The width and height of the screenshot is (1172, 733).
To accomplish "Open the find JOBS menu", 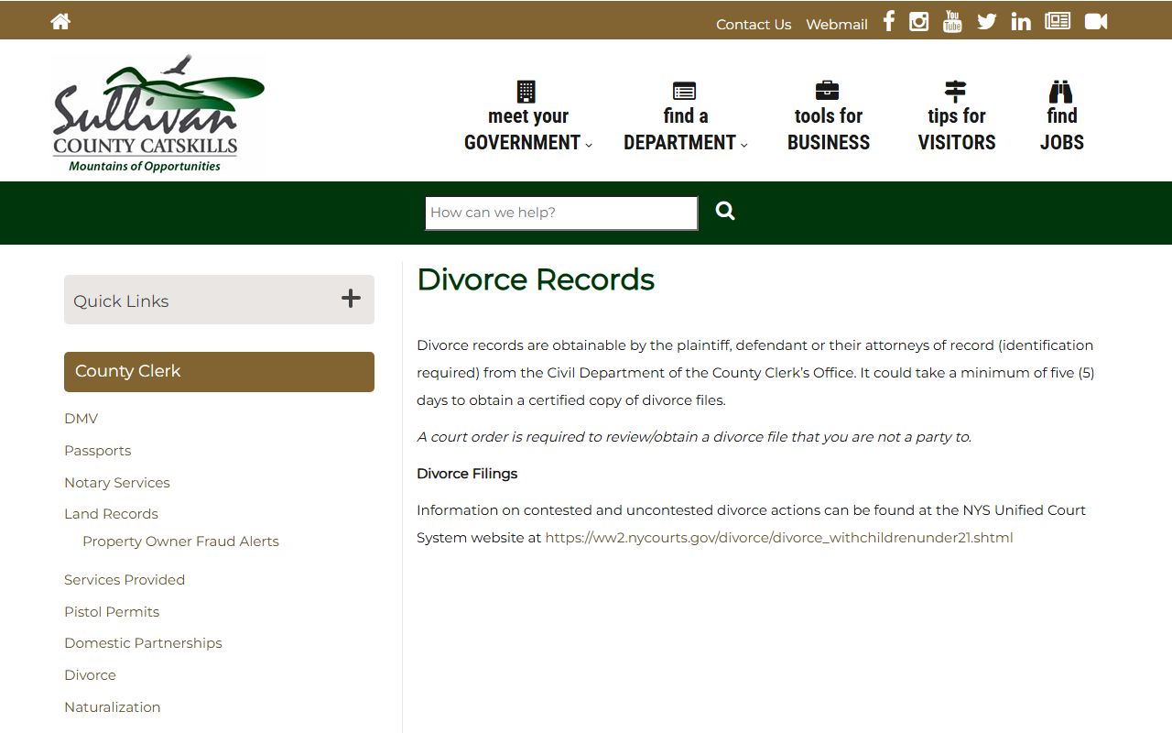I will point(1062,129).
